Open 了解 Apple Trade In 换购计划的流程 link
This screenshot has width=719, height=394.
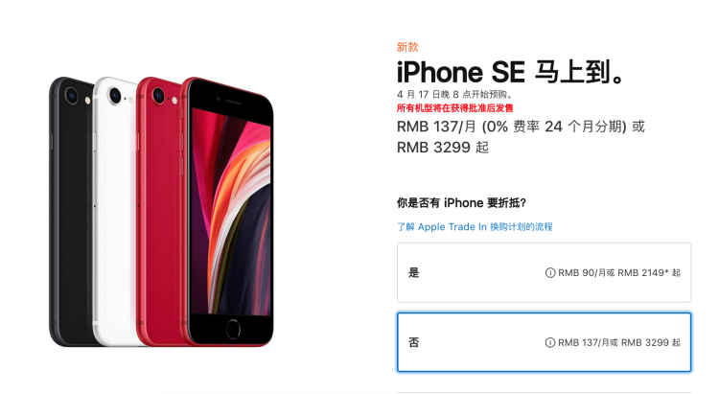point(475,226)
